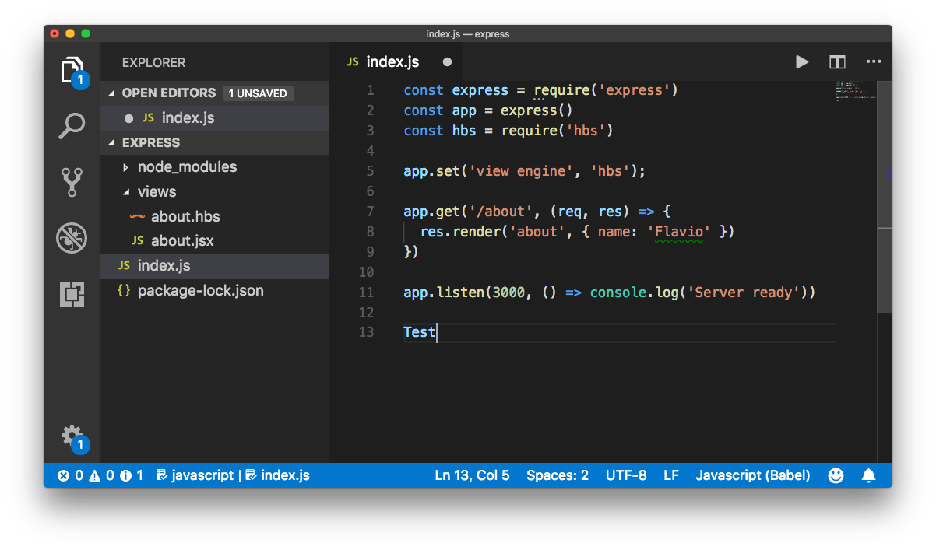
Task: Expand the node_modules folder
Action: (187, 167)
